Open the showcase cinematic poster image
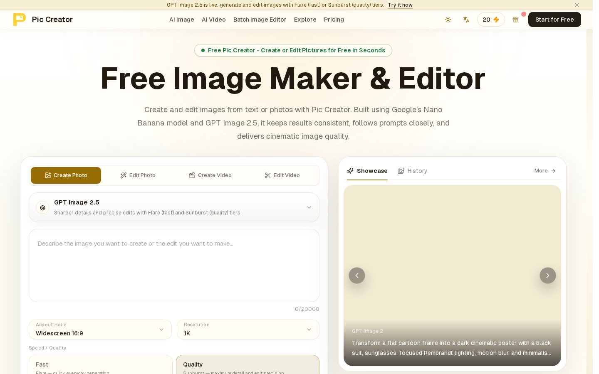This screenshot has width=599, height=374. tap(452, 276)
